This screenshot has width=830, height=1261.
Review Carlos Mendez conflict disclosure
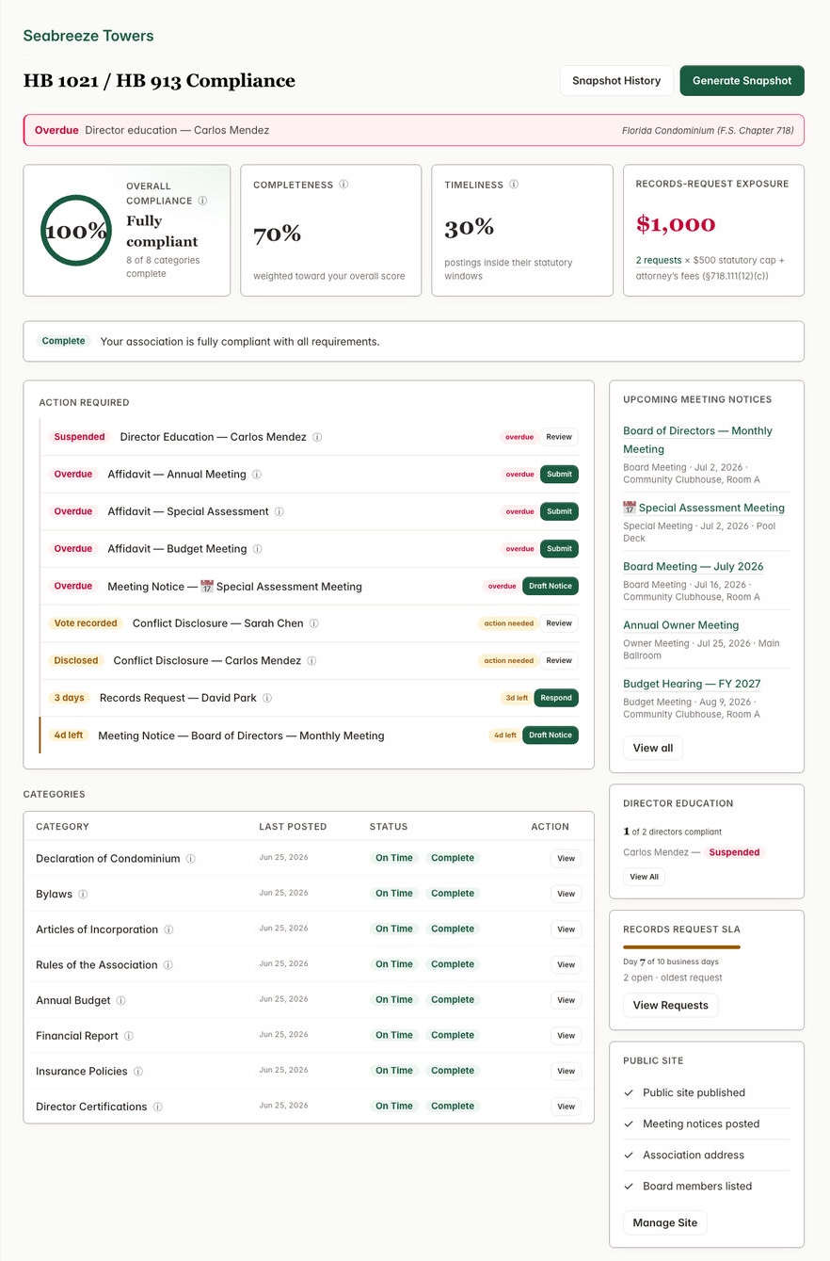[x=559, y=660]
